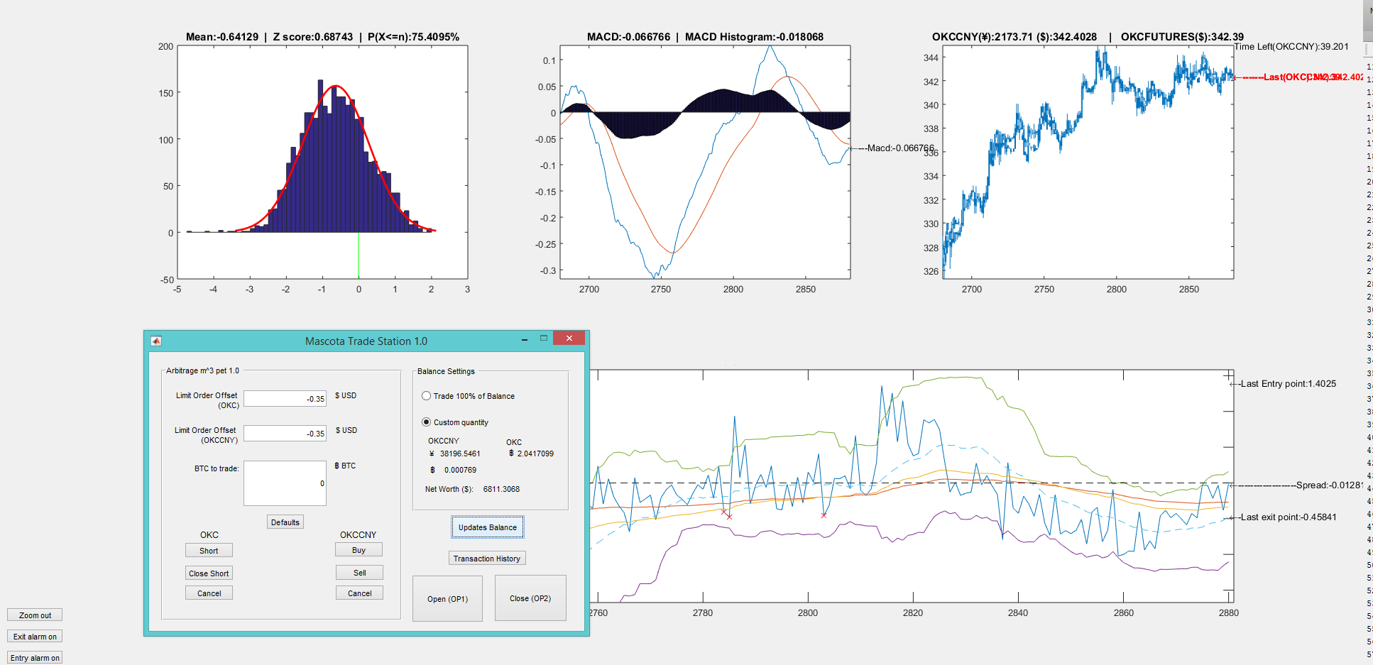
Task: Select Trade 100% of Balance
Action: [x=426, y=396]
